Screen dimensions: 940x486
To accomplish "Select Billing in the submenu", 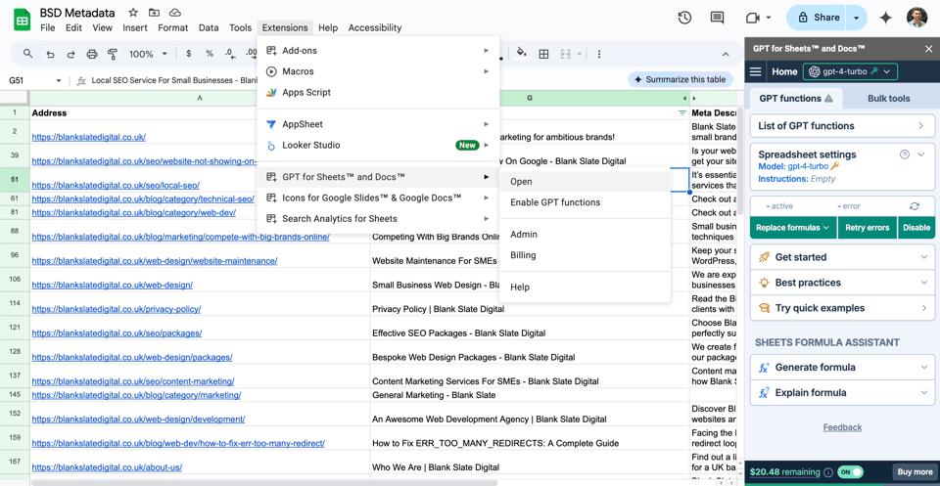I will (x=585, y=255).
